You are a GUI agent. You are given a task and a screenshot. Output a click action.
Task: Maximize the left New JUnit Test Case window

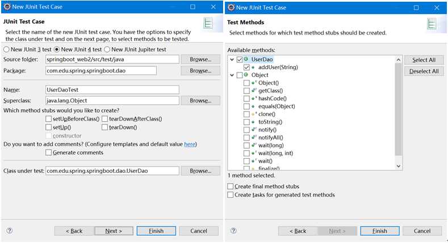[193, 7]
